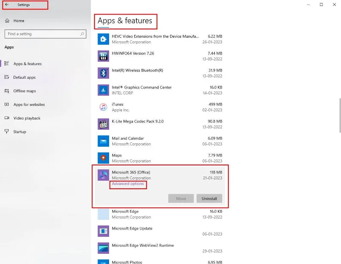The height and width of the screenshot is (264, 341).
Task: Click the Mail and Calendar icon
Action: tap(103, 141)
